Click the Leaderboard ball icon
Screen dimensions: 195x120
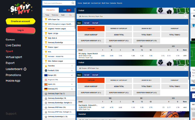[25, 69]
